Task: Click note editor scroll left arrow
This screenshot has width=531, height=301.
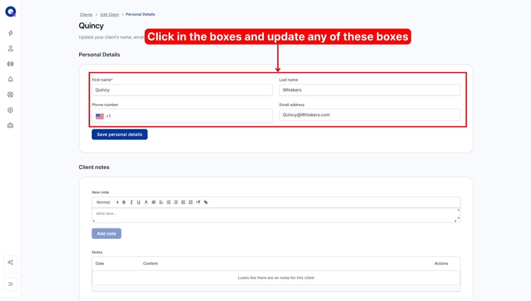Action: (94, 221)
